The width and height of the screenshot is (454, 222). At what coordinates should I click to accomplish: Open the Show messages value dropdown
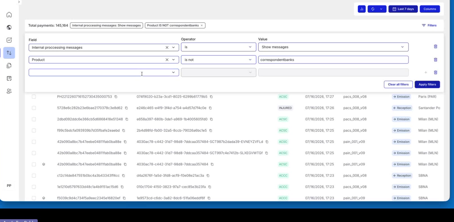pos(333,47)
